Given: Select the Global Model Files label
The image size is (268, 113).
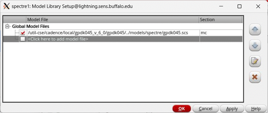Looking at the screenshot, I should click(x=31, y=26).
